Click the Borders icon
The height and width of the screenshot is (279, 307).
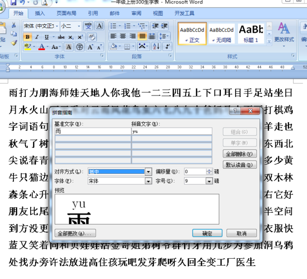tap(127, 46)
